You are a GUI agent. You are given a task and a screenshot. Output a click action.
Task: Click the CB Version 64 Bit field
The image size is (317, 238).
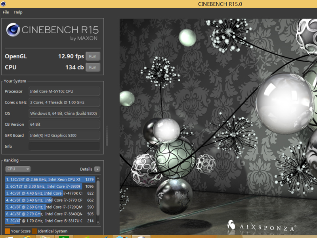pyautogui.click(x=64, y=124)
